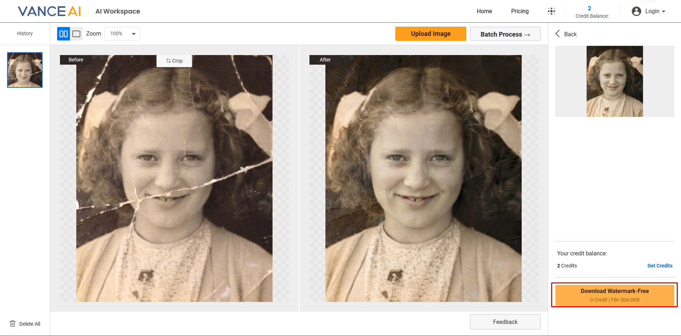Open the Home menu item

pos(484,11)
